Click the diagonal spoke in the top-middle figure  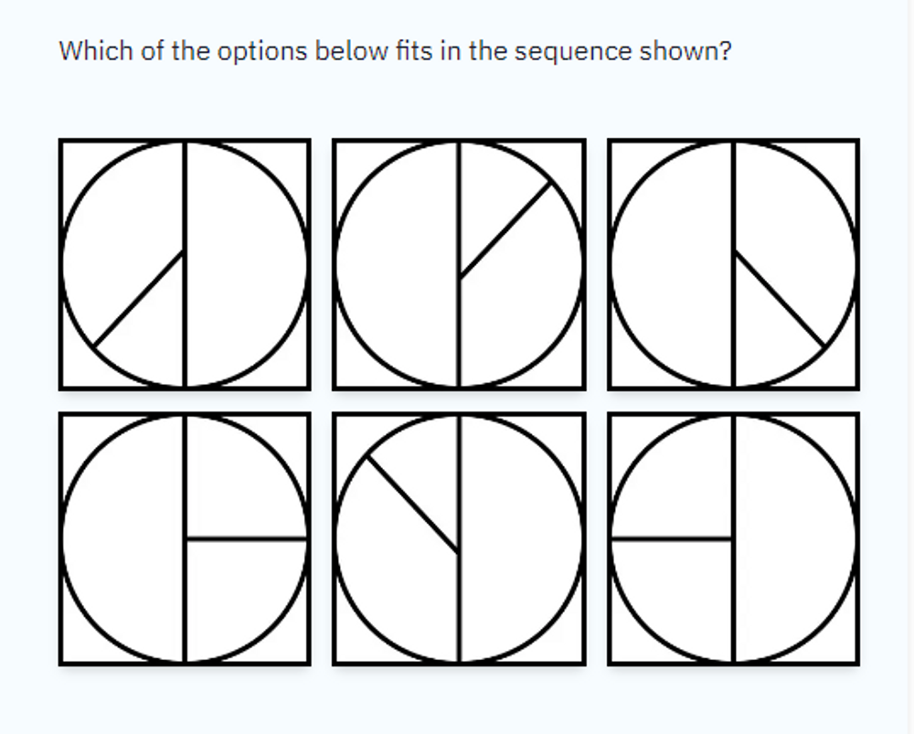point(505,230)
